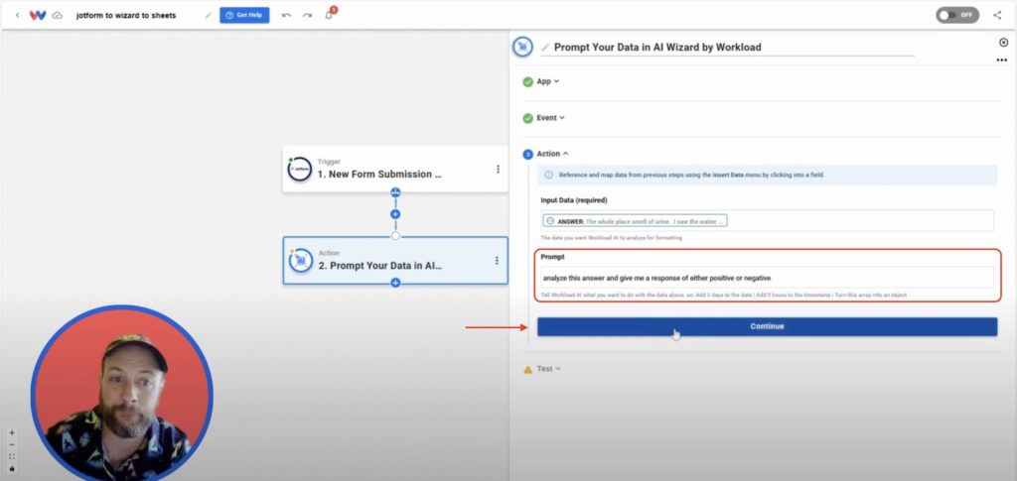Edit step title using the pencil icon
This screenshot has height=481, width=1017.
pos(545,47)
